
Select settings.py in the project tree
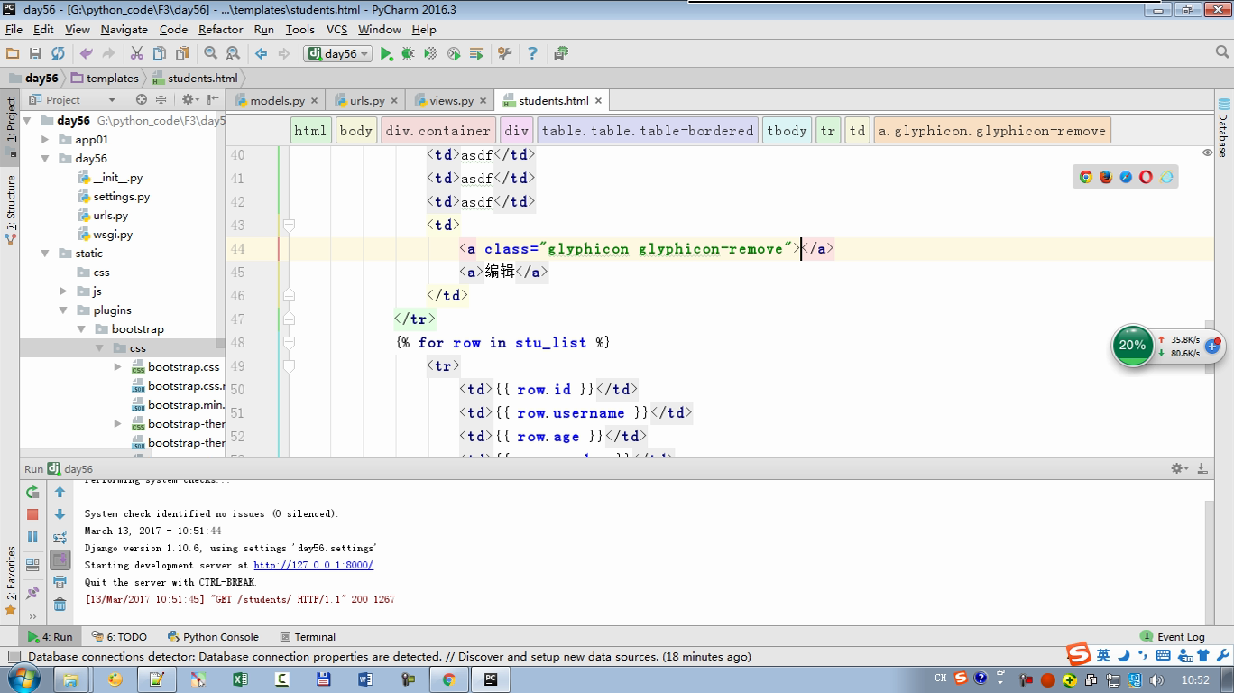(x=121, y=197)
